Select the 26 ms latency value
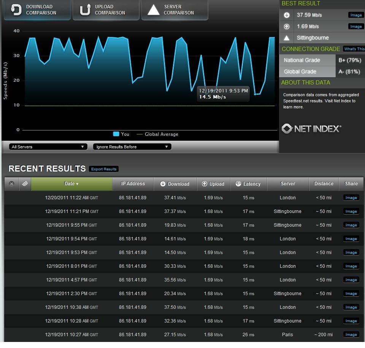The width and height of the screenshot is (365, 348). pos(248,335)
